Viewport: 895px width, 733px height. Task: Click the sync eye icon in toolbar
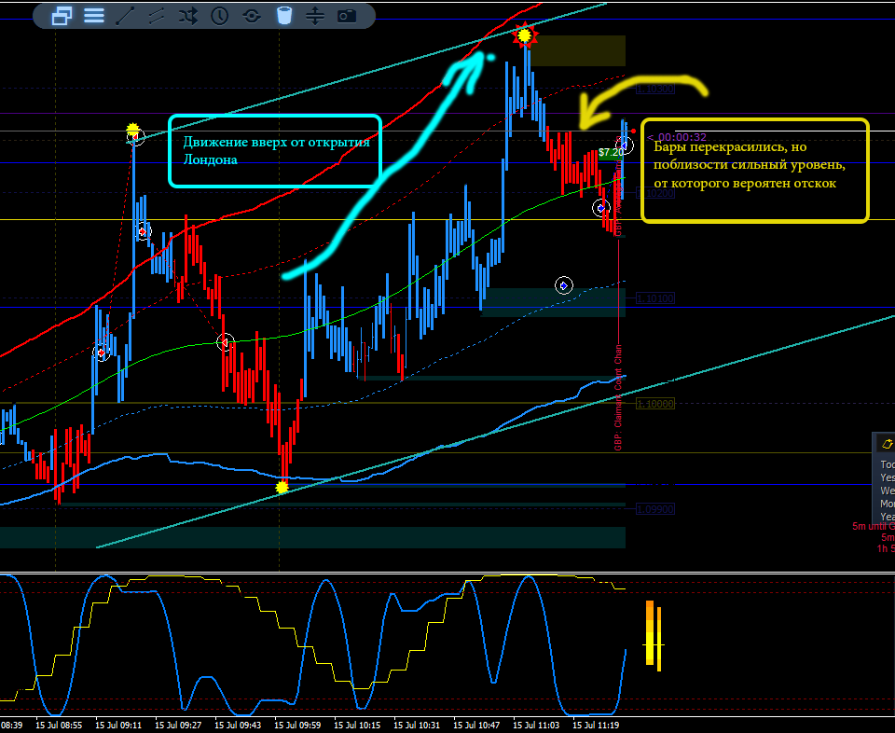[252, 16]
